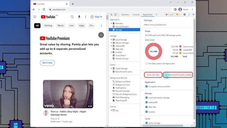Image resolution: width=227 pixels, height=128 pixels.
Task: Toggle Simulate custom storage quota checkbox
Action: pos(146,63)
